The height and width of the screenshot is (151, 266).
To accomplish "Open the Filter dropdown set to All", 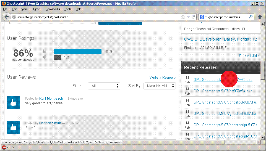I will [x=104, y=86].
